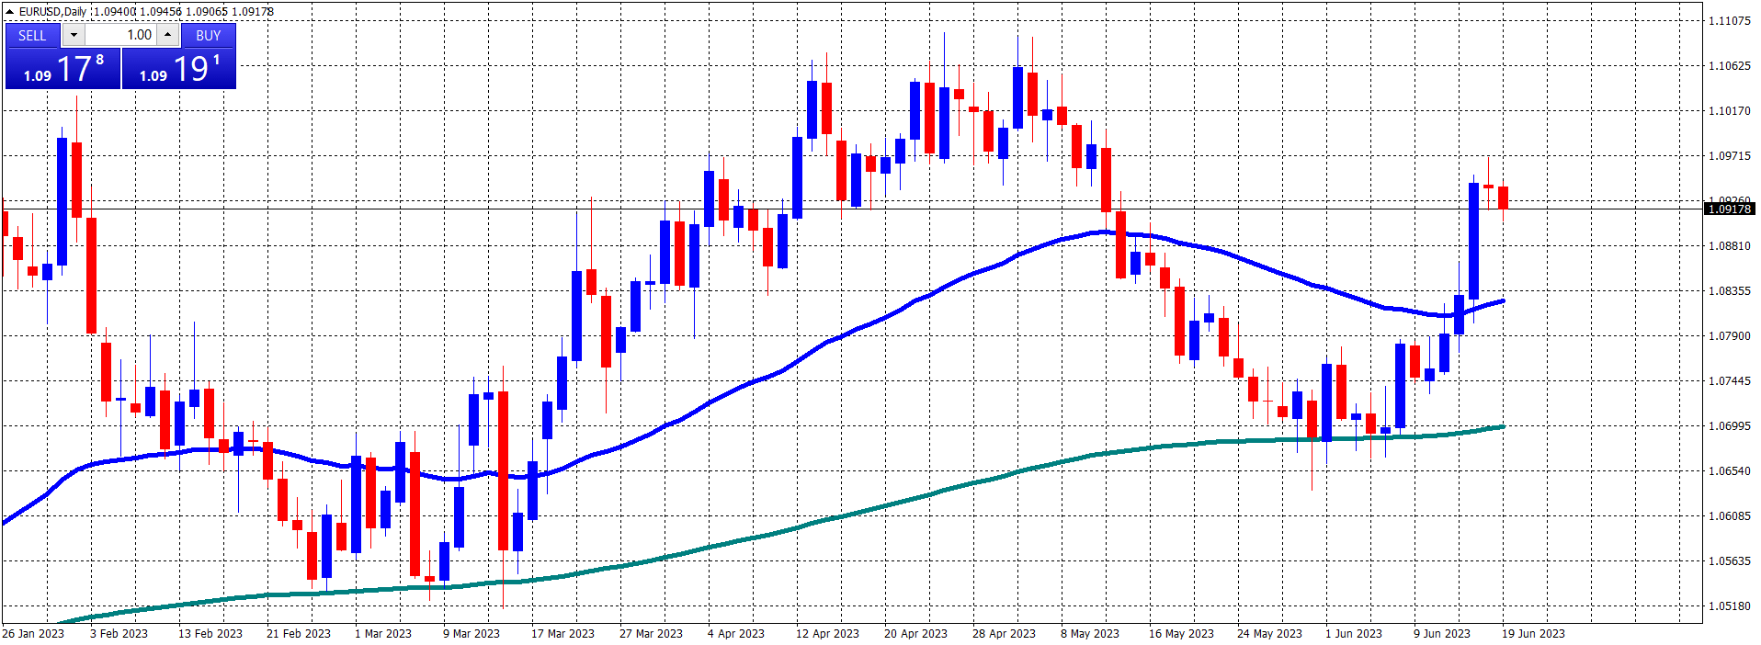Image resolution: width=1761 pixels, height=645 pixels.
Task: Click the current price label 1.09178
Action: pyautogui.click(x=1730, y=209)
